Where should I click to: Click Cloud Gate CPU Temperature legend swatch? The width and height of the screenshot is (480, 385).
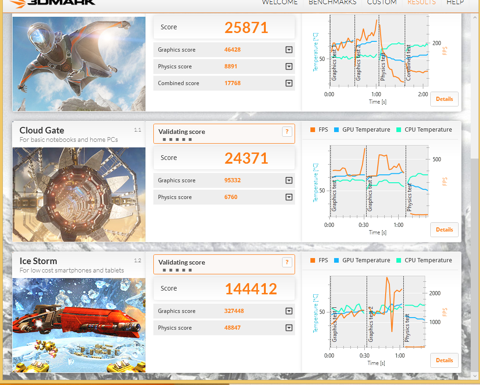(399, 130)
